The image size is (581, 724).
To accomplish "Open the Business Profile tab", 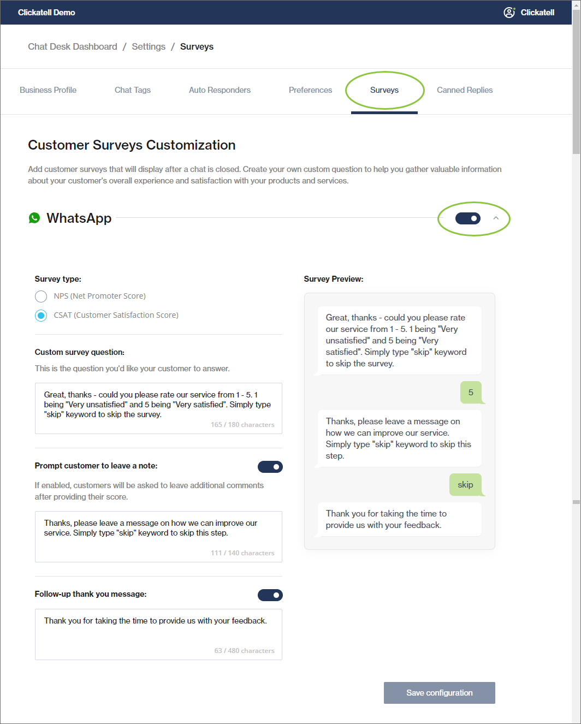I will [48, 90].
